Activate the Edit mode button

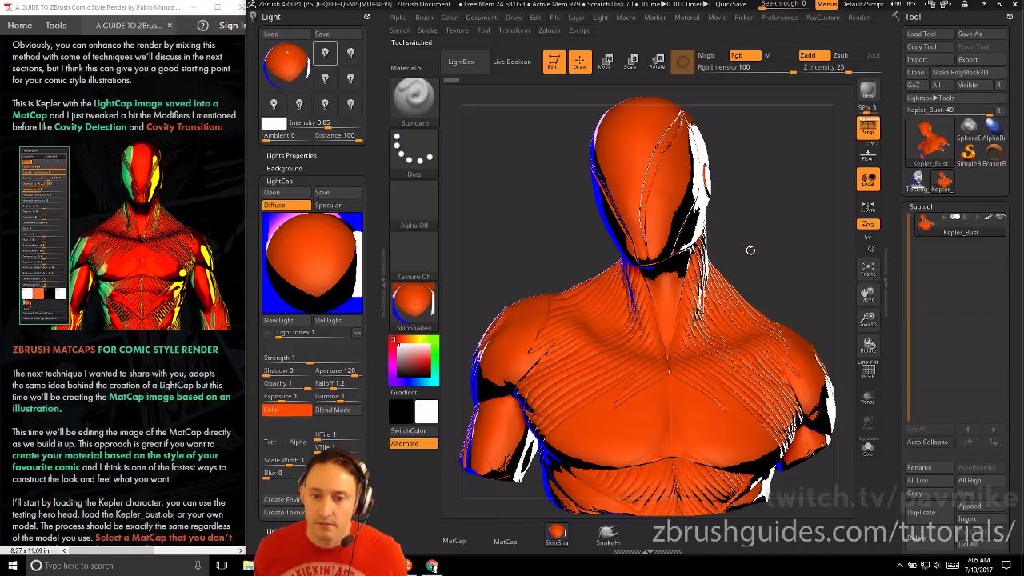[x=553, y=62]
